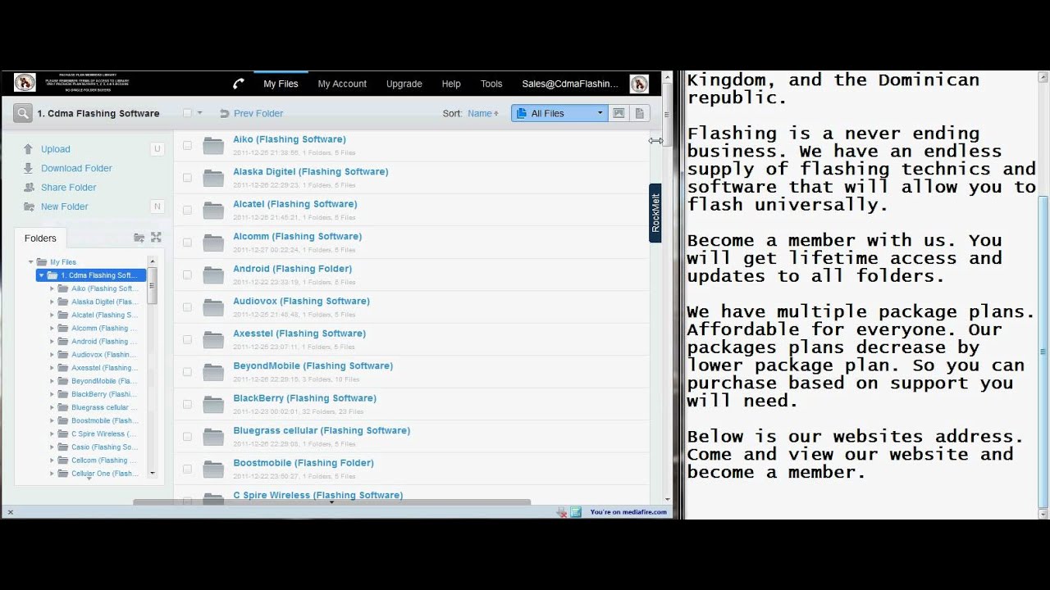This screenshot has height=590, width=1050.
Task: Check the Audiovox row checkbox
Action: click(x=187, y=307)
